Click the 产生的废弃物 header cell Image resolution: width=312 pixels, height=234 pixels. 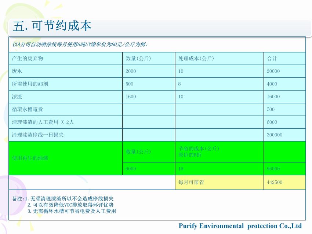click(28, 59)
